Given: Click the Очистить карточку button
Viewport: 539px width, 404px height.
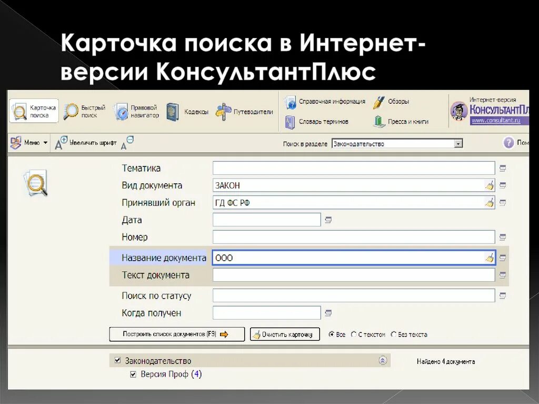Looking at the screenshot, I should [x=285, y=334].
